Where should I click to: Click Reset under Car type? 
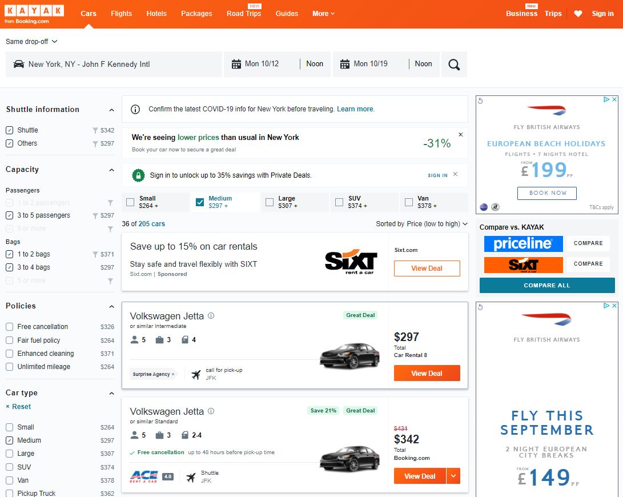pyautogui.click(x=21, y=407)
